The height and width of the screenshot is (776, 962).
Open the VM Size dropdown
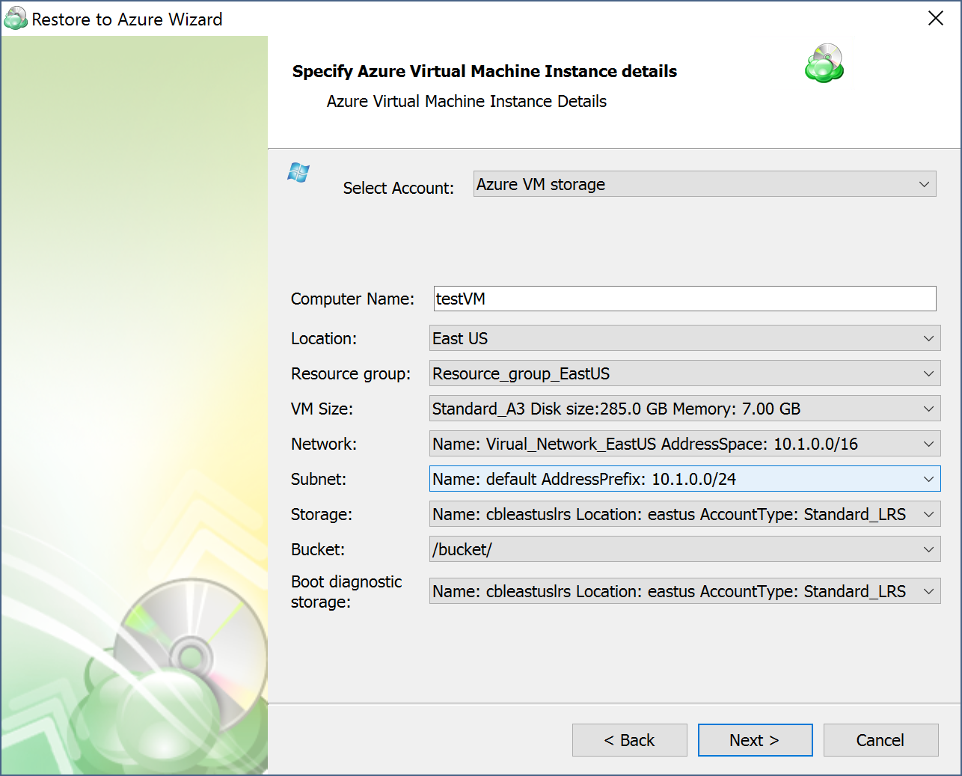(x=685, y=409)
